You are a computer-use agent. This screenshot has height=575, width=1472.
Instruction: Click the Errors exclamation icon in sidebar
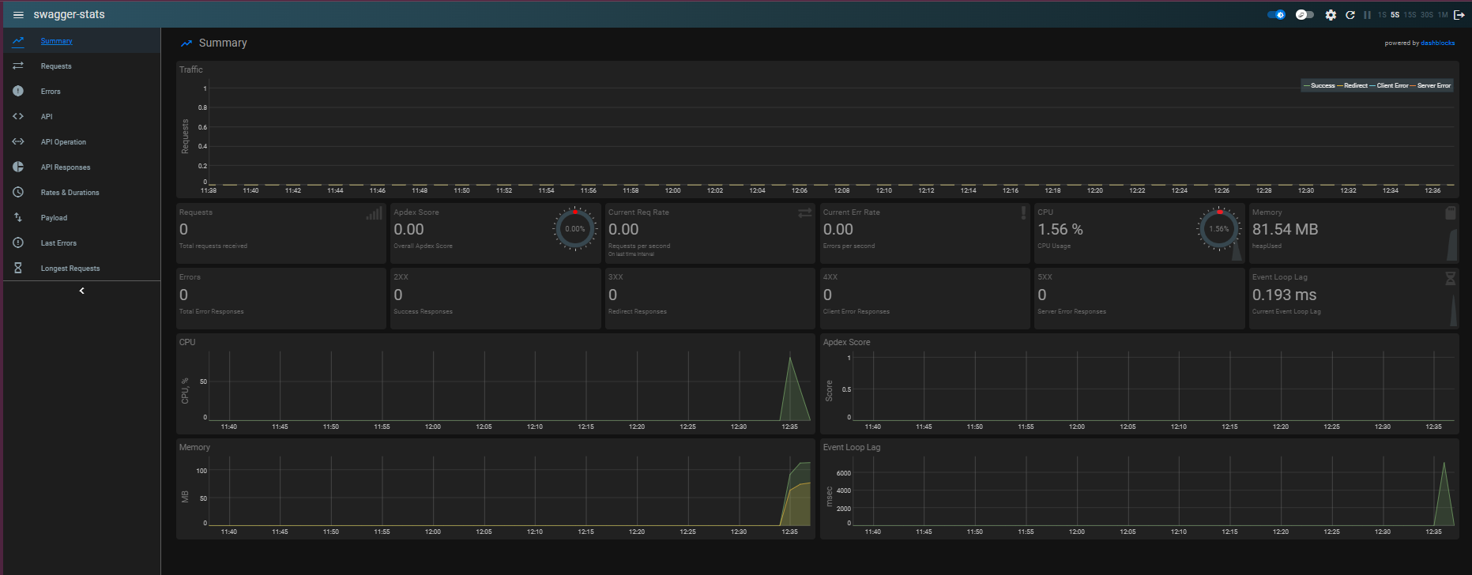click(x=18, y=91)
